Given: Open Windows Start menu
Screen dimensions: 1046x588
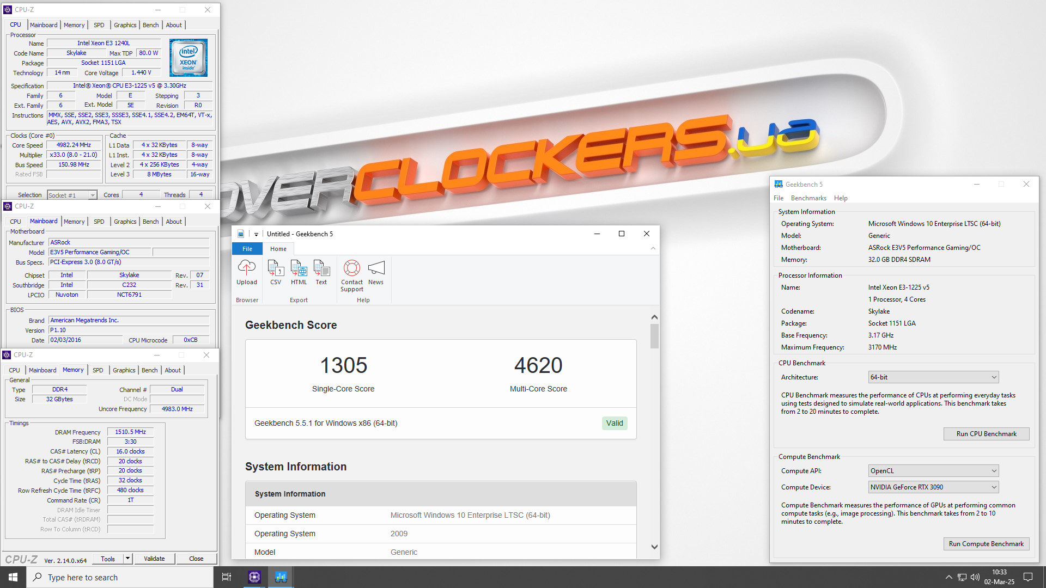Looking at the screenshot, I should pyautogui.click(x=13, y=577).
